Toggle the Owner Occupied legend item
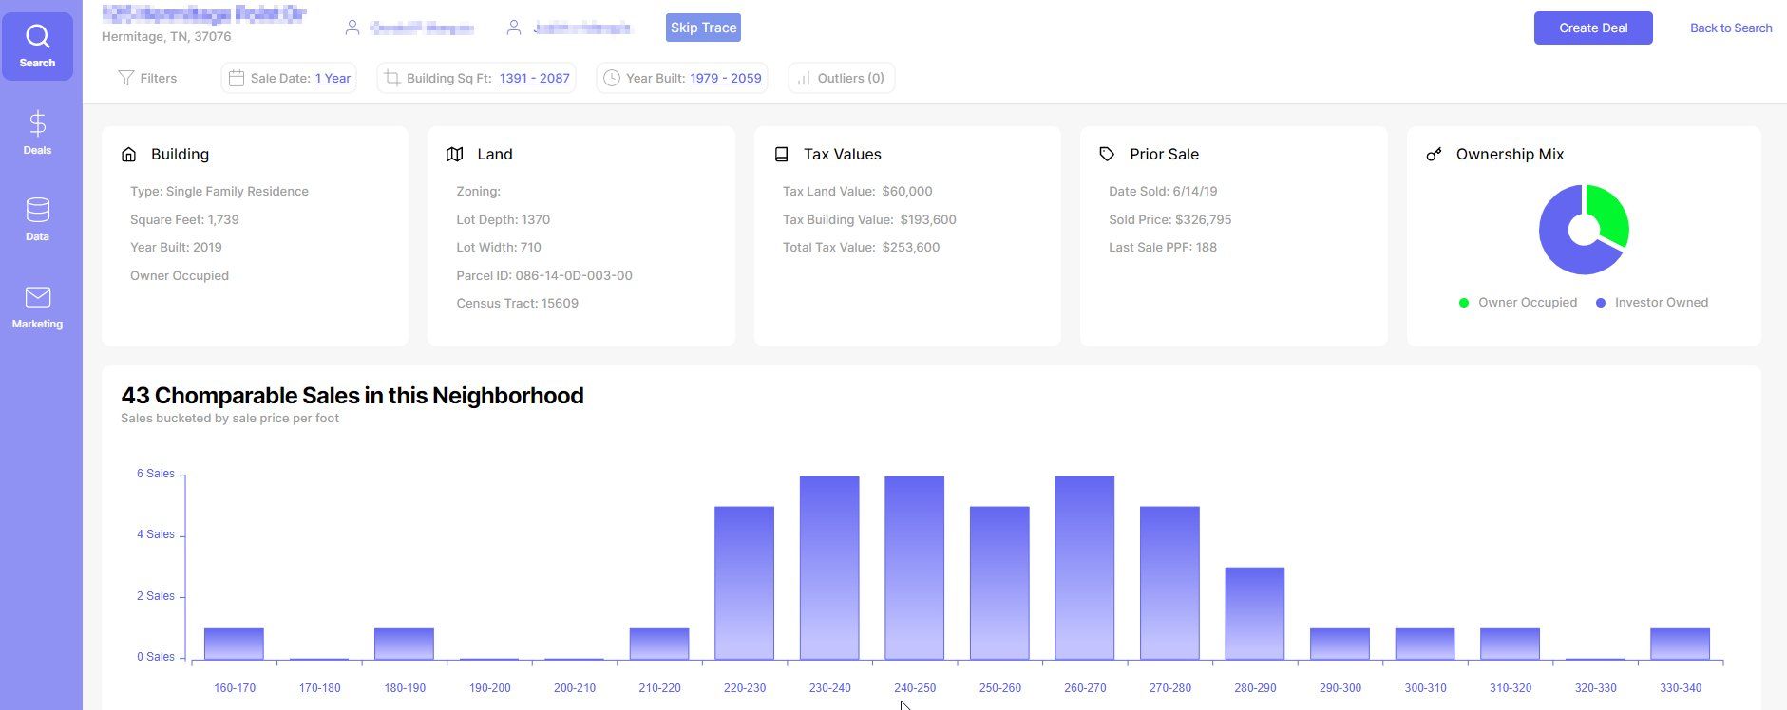The image size is (1787, 710). (x=1517, y=303)
